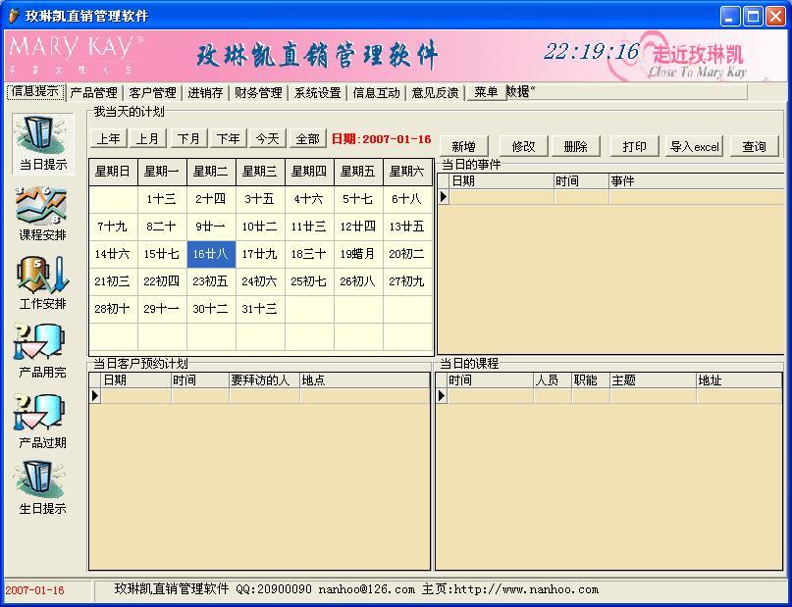Viewport: 792px width, 607px height.
Task: Open the 生日提示 sidebar icon
Action: 42,488
